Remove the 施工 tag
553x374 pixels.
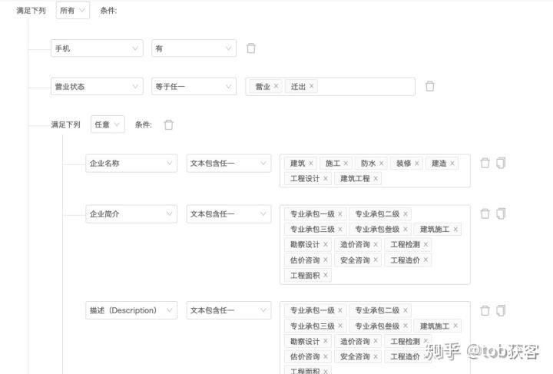[x=346, y=164]
